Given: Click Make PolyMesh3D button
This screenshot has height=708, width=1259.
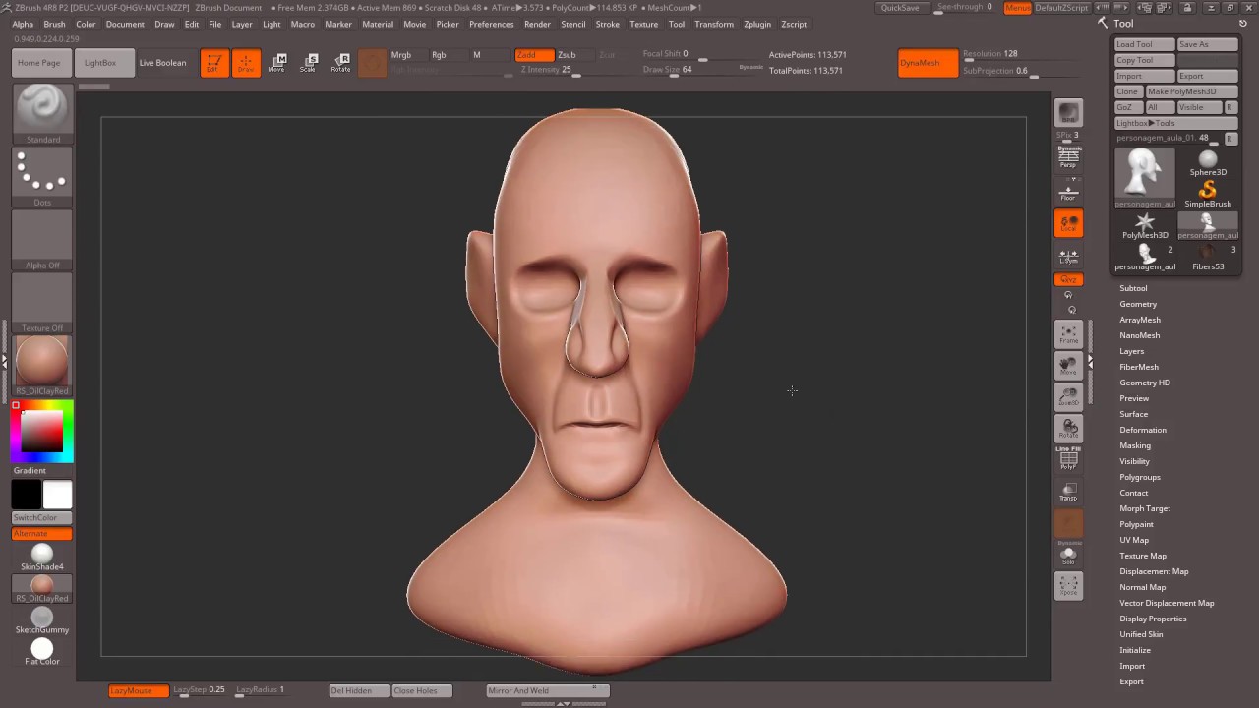Looking at the screenshot, I should click(x=1190, y=91).
